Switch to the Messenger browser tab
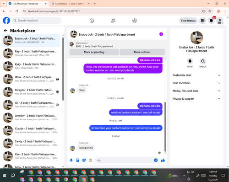 [27, 4]
